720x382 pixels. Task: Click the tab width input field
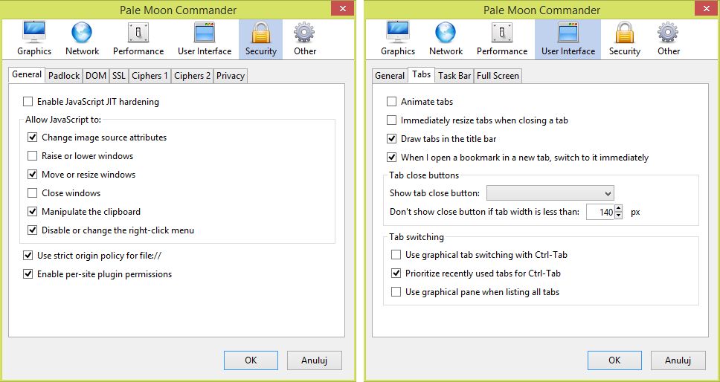coord(600,213)
